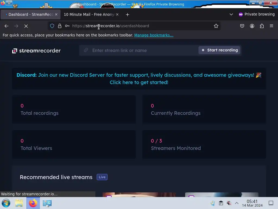278x209 pixels.
Task: Stop page loading with the X button
Action: click(26, 26)
